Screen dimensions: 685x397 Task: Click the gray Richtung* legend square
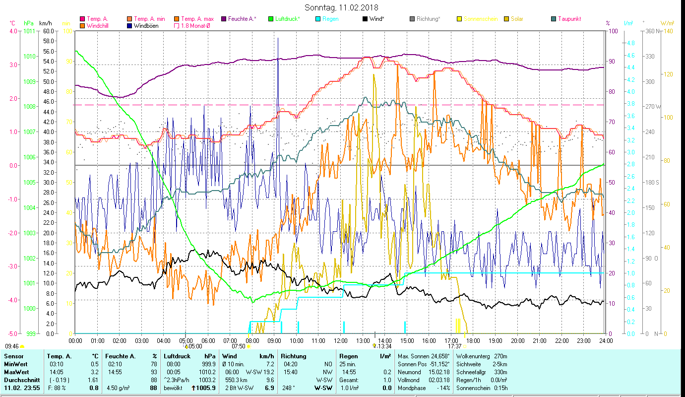[413, 19]
